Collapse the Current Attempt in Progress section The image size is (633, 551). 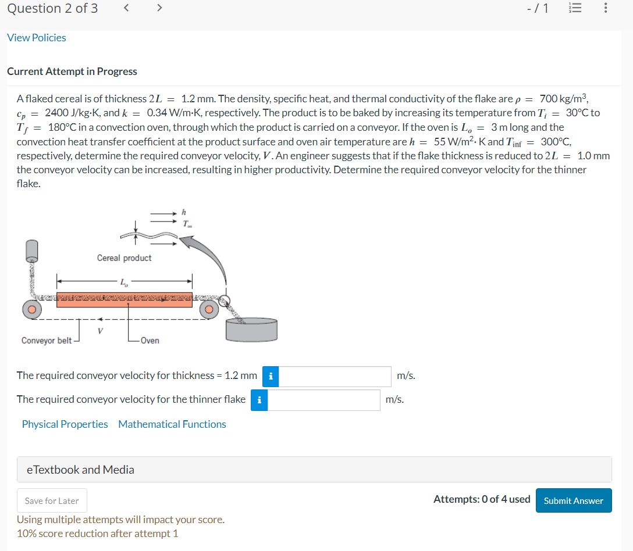[x=72, y=71]
